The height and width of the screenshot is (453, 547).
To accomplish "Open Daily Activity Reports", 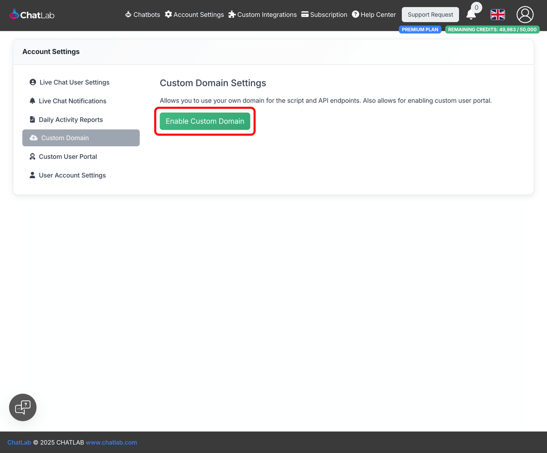I will tap(72, 119).
